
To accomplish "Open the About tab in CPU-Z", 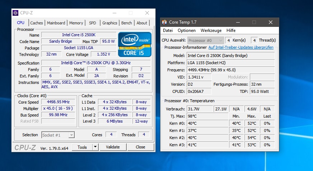I will 142,23.
